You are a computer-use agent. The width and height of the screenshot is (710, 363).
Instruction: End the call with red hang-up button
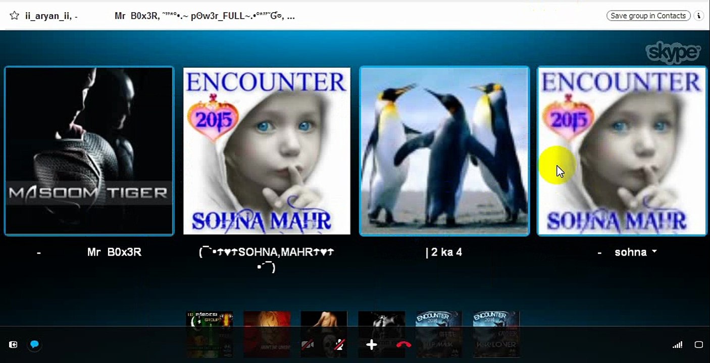[403, 345]
